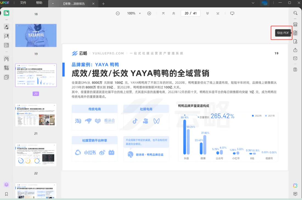This screenshot has height=200, width=302.
Task: Zoom out with the minus button
Action: click(118, 13)
